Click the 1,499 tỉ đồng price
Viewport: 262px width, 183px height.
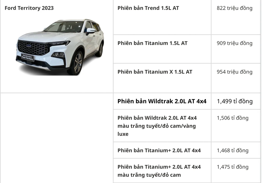(x=234, y=101)
